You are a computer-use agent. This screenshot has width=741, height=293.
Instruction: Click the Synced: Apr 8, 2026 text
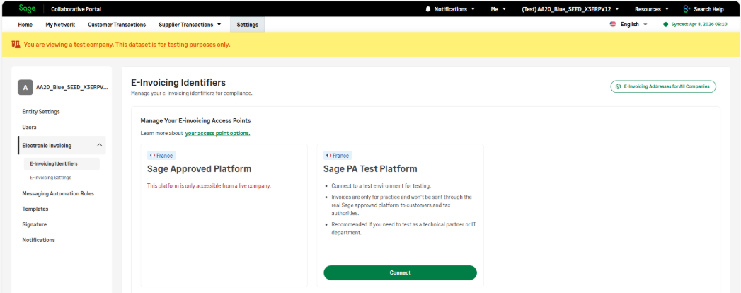click(x=699, y=24)
